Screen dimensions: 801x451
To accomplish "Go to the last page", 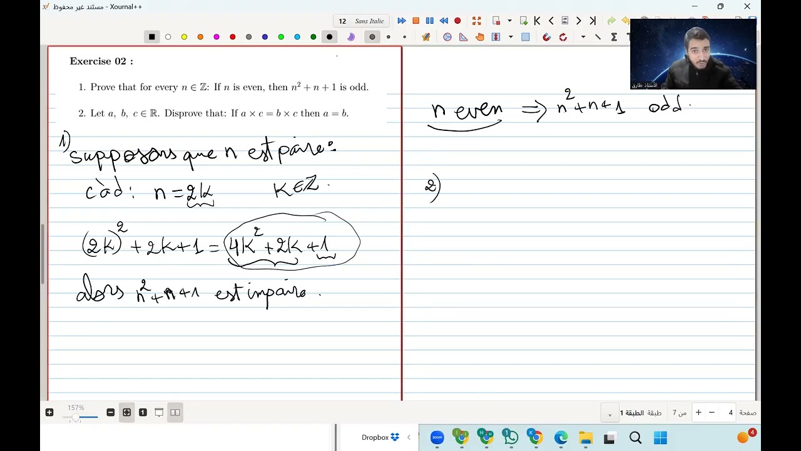I will point(593,21).
